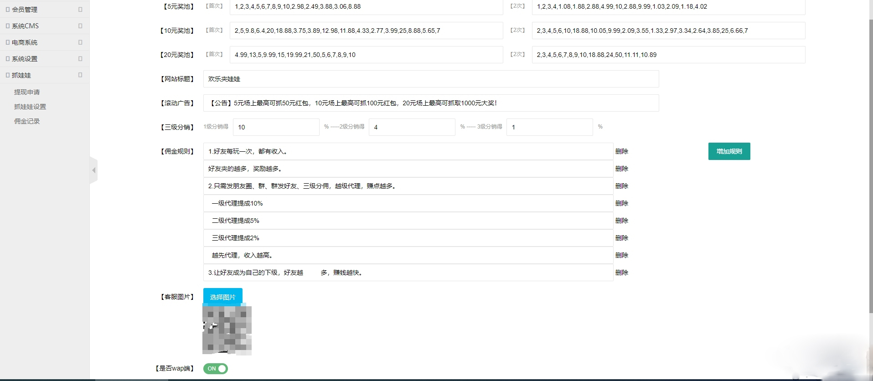
Task: Expand the 会员管理 sidebar menu
Action: (25, 9)
